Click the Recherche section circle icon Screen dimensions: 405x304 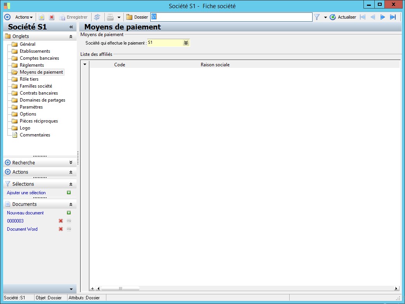click(8, 162)
